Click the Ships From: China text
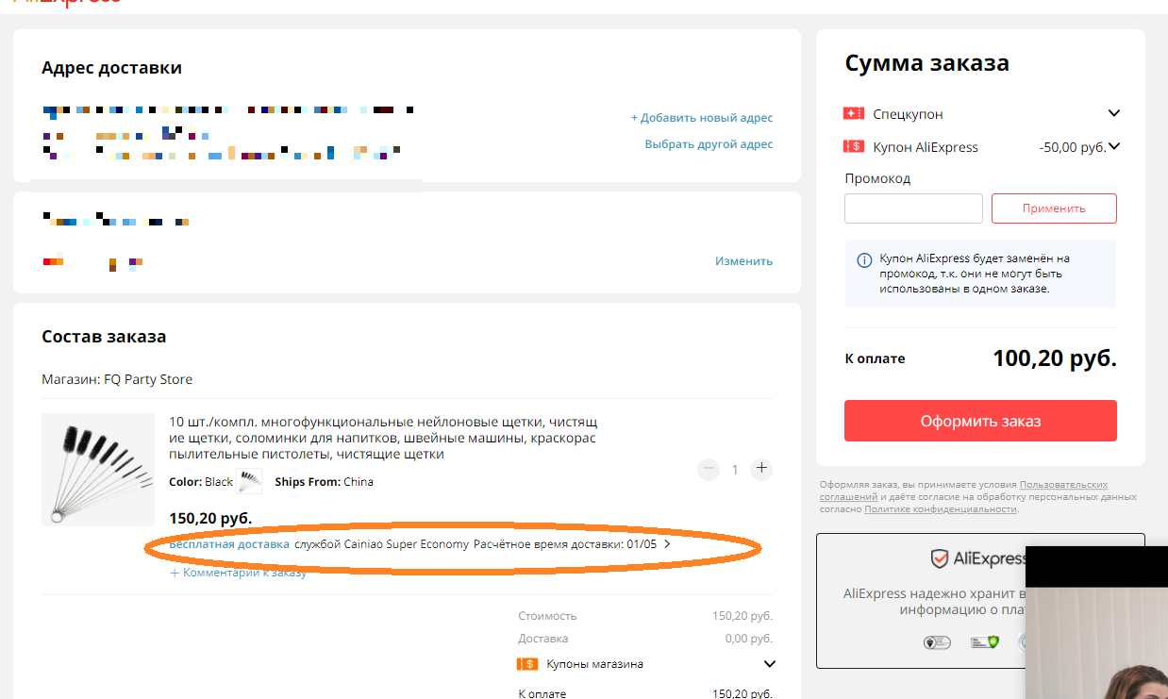The image size is (1168, 699). point(324,481)
